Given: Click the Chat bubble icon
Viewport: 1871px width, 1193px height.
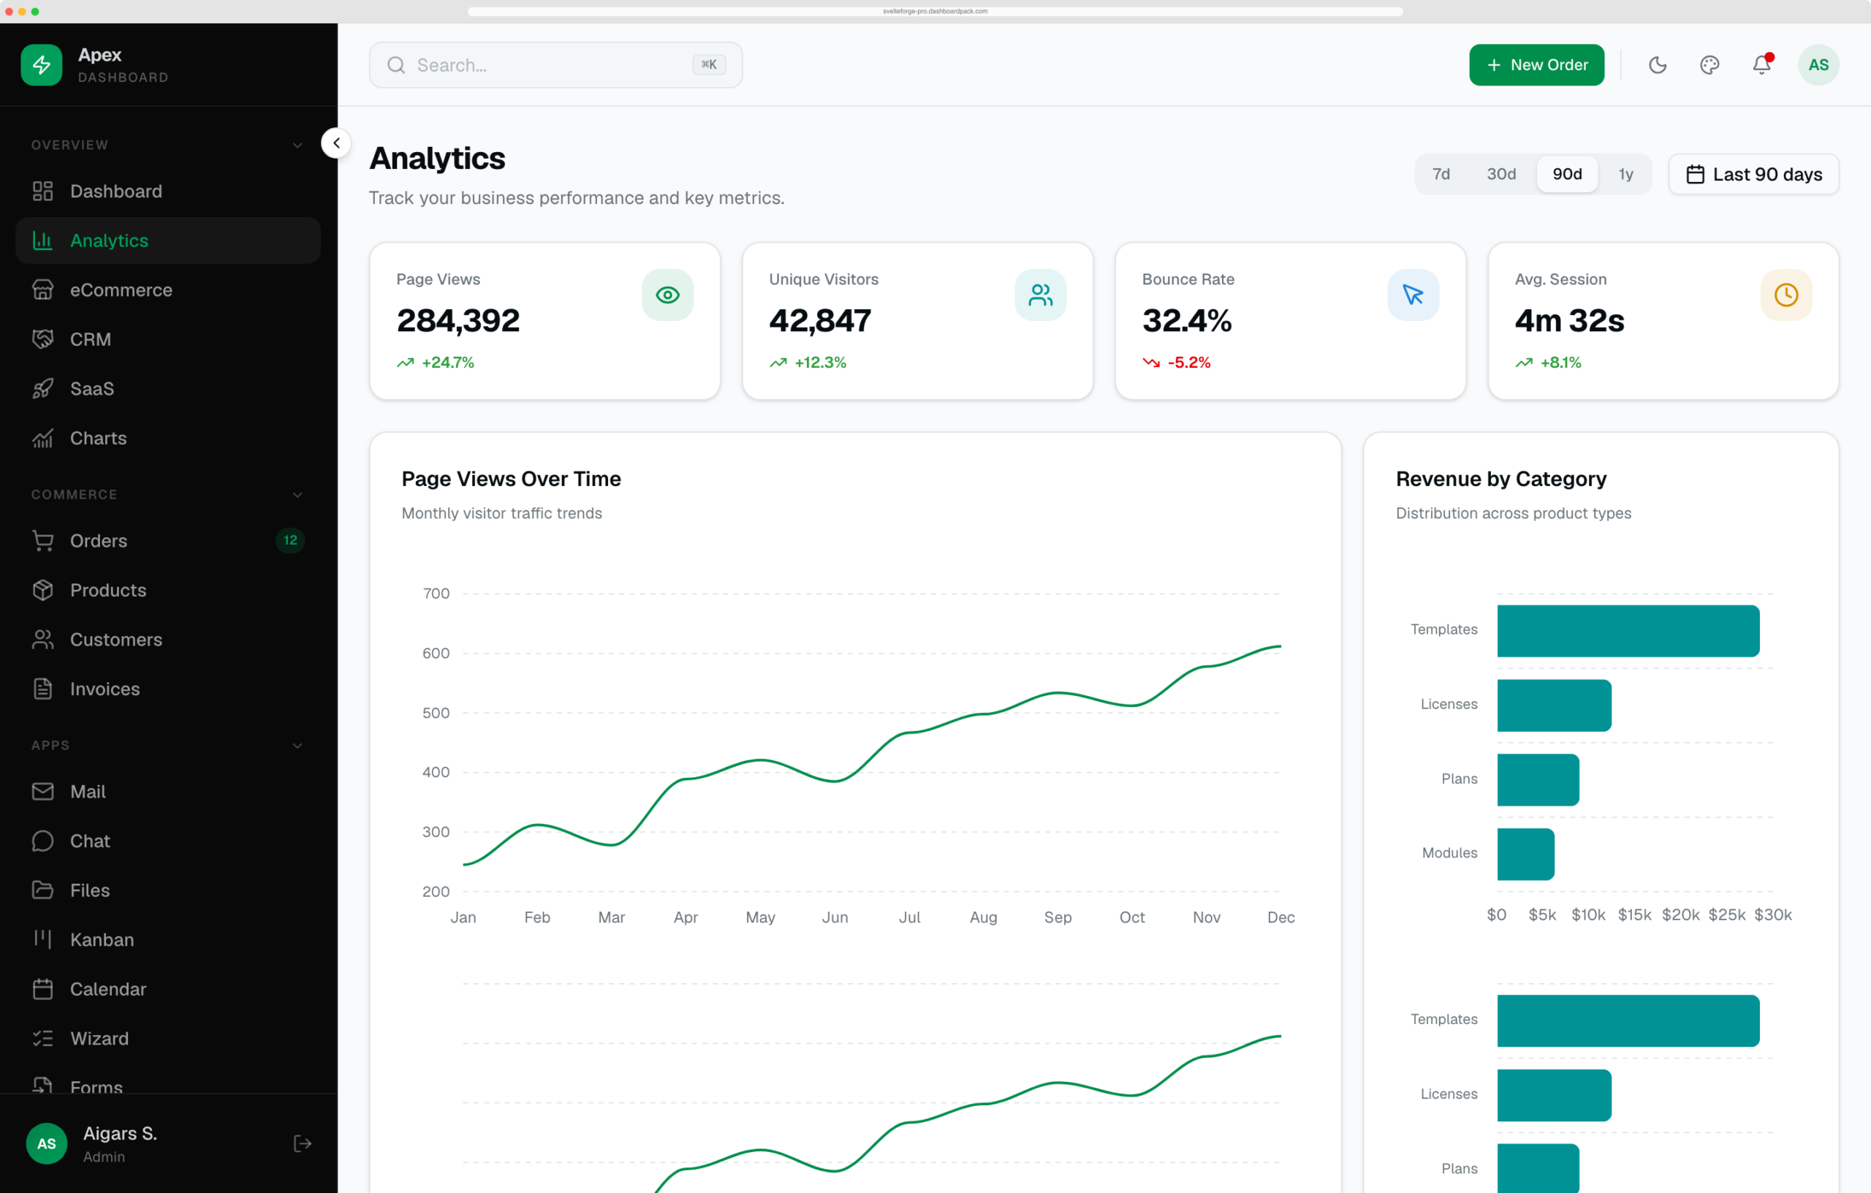Looking at the screenshot, I should [x=42, y=841].
